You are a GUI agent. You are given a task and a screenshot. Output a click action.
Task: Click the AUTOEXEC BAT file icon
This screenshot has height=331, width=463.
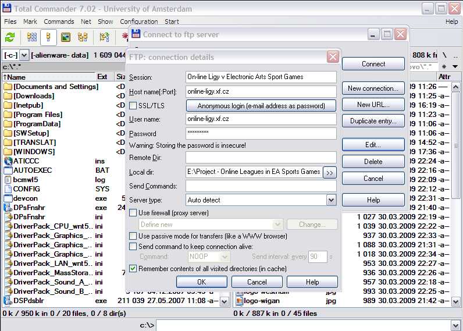[8, 170]
